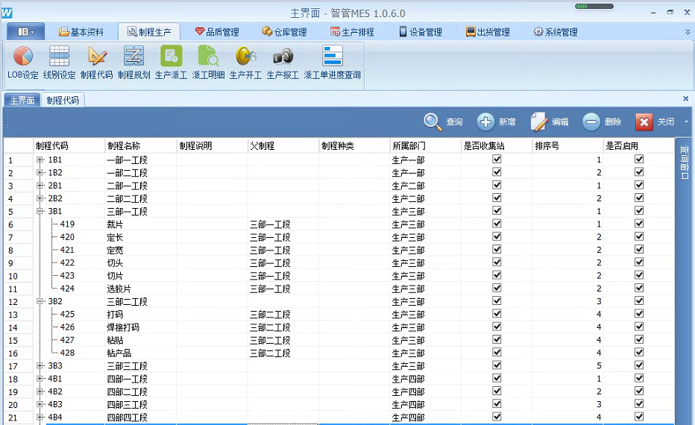Switch to 仓库管理 ribbon tab
The width and height of the screenshot is (695, 425).
click(284, 32)
